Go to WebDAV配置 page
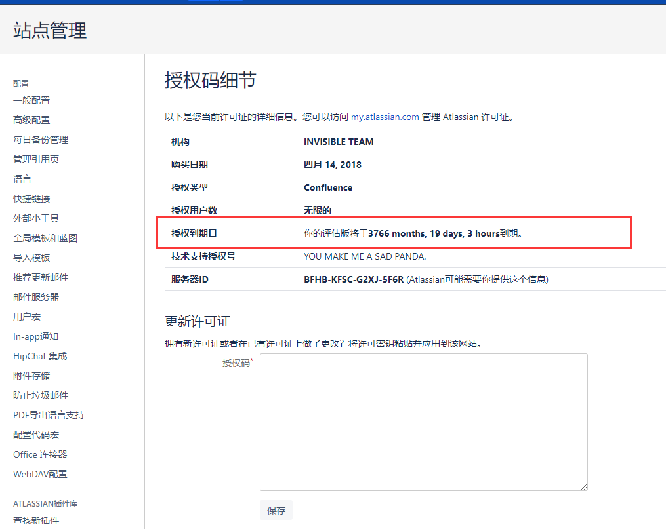 point(40,474)
